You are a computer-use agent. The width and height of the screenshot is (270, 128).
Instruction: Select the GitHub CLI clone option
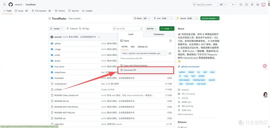(x=142, y=47)
